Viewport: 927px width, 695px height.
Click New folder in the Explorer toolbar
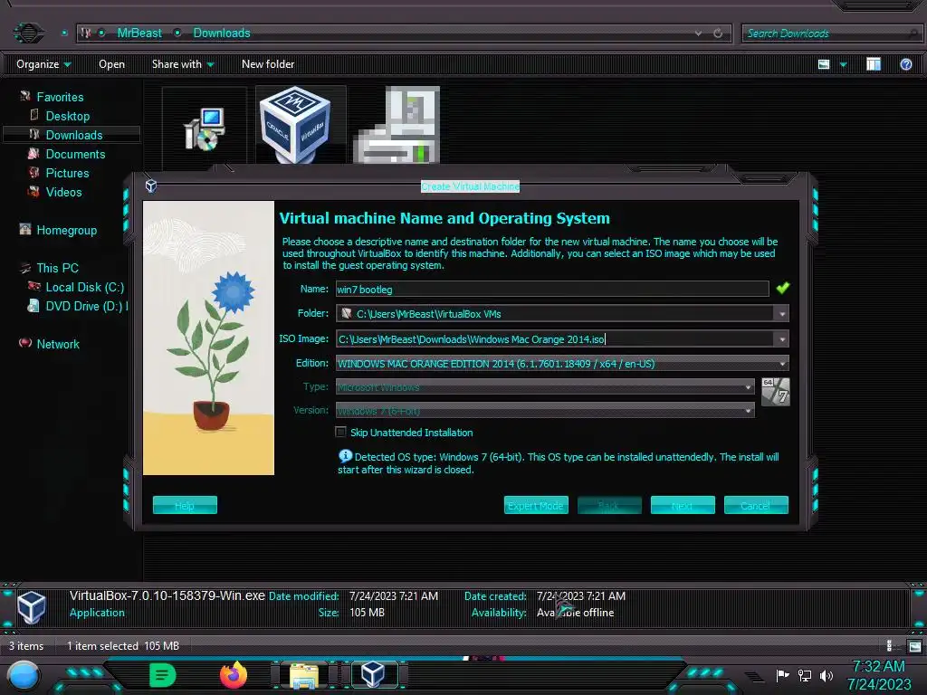pyautogui.click(x=268, y=64)
